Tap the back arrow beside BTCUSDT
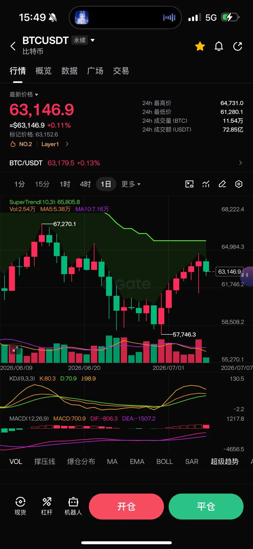Screen dimensions: 253x549 13,46
